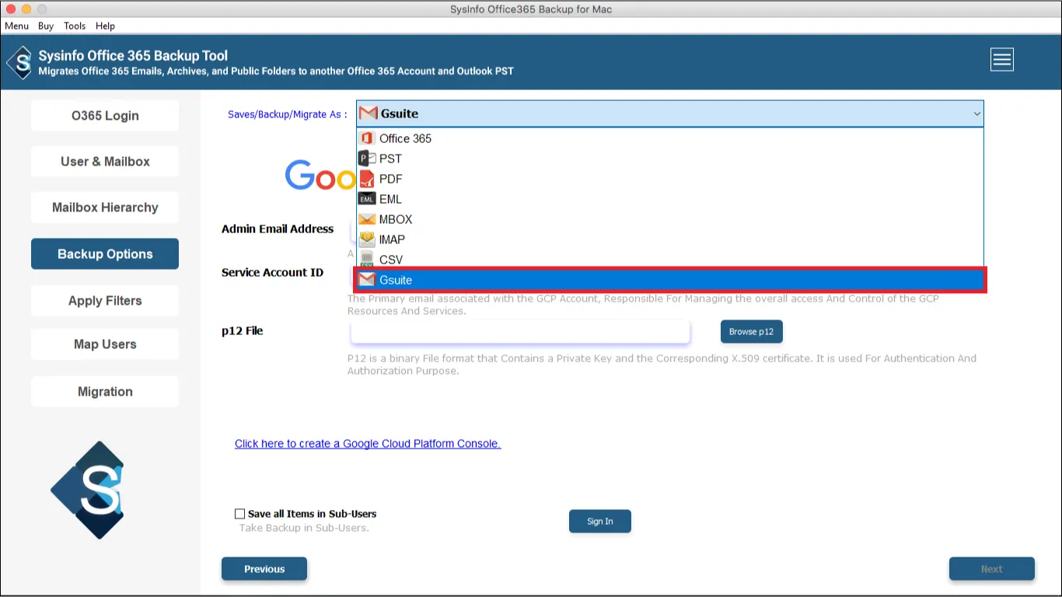Go to the Apply Filters step

105,301
